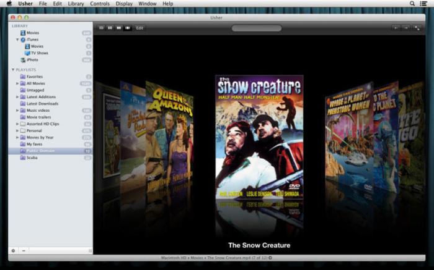434x270 pixels.
Task: Open the iPhoto library source
Action: click(x=32, y=60)
